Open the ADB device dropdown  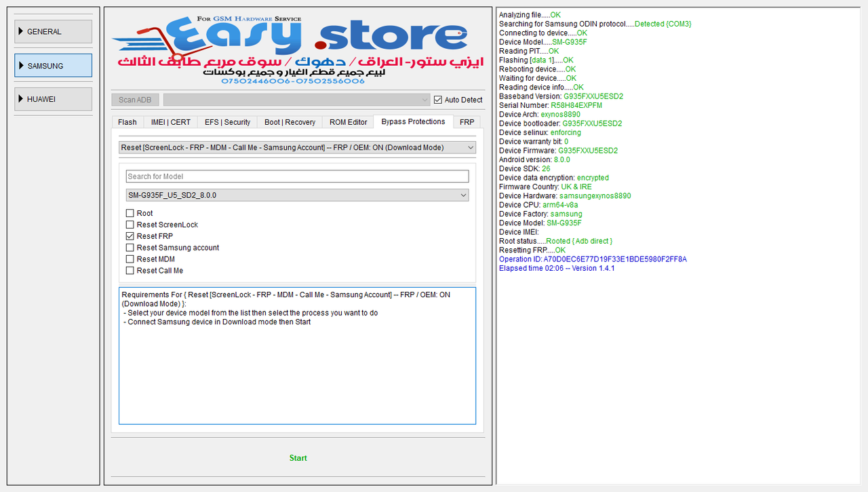point(297,100)
